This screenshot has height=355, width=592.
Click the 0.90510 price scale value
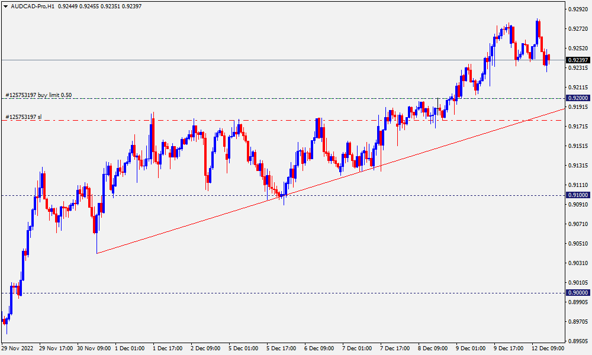[x=578, y=244]
